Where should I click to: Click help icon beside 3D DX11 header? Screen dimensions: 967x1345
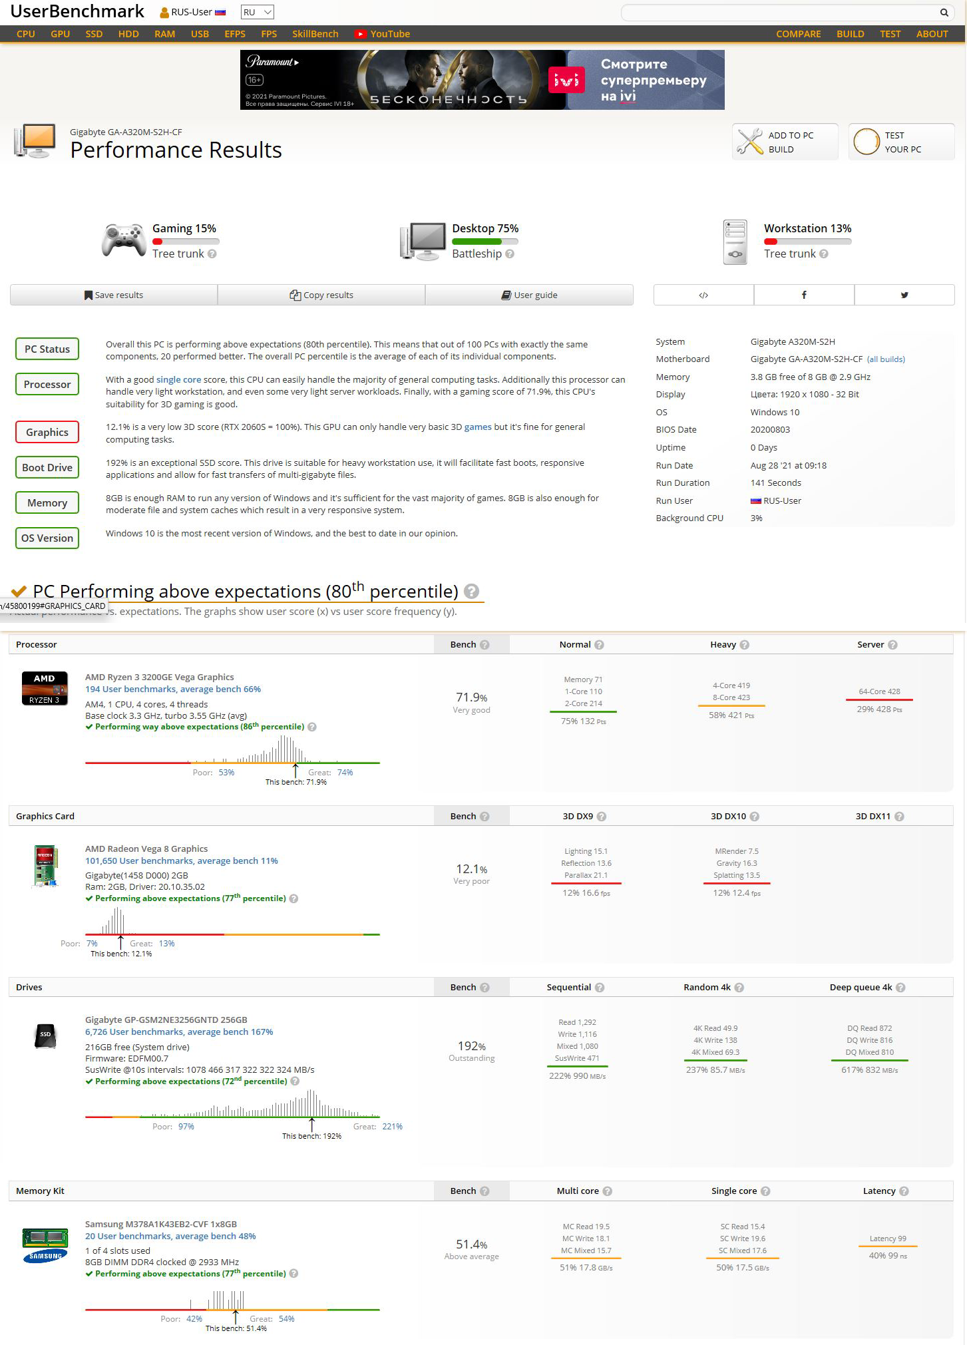click(899, 817)
